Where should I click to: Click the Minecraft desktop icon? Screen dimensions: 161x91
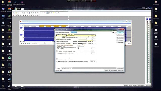tap(10, 31)
